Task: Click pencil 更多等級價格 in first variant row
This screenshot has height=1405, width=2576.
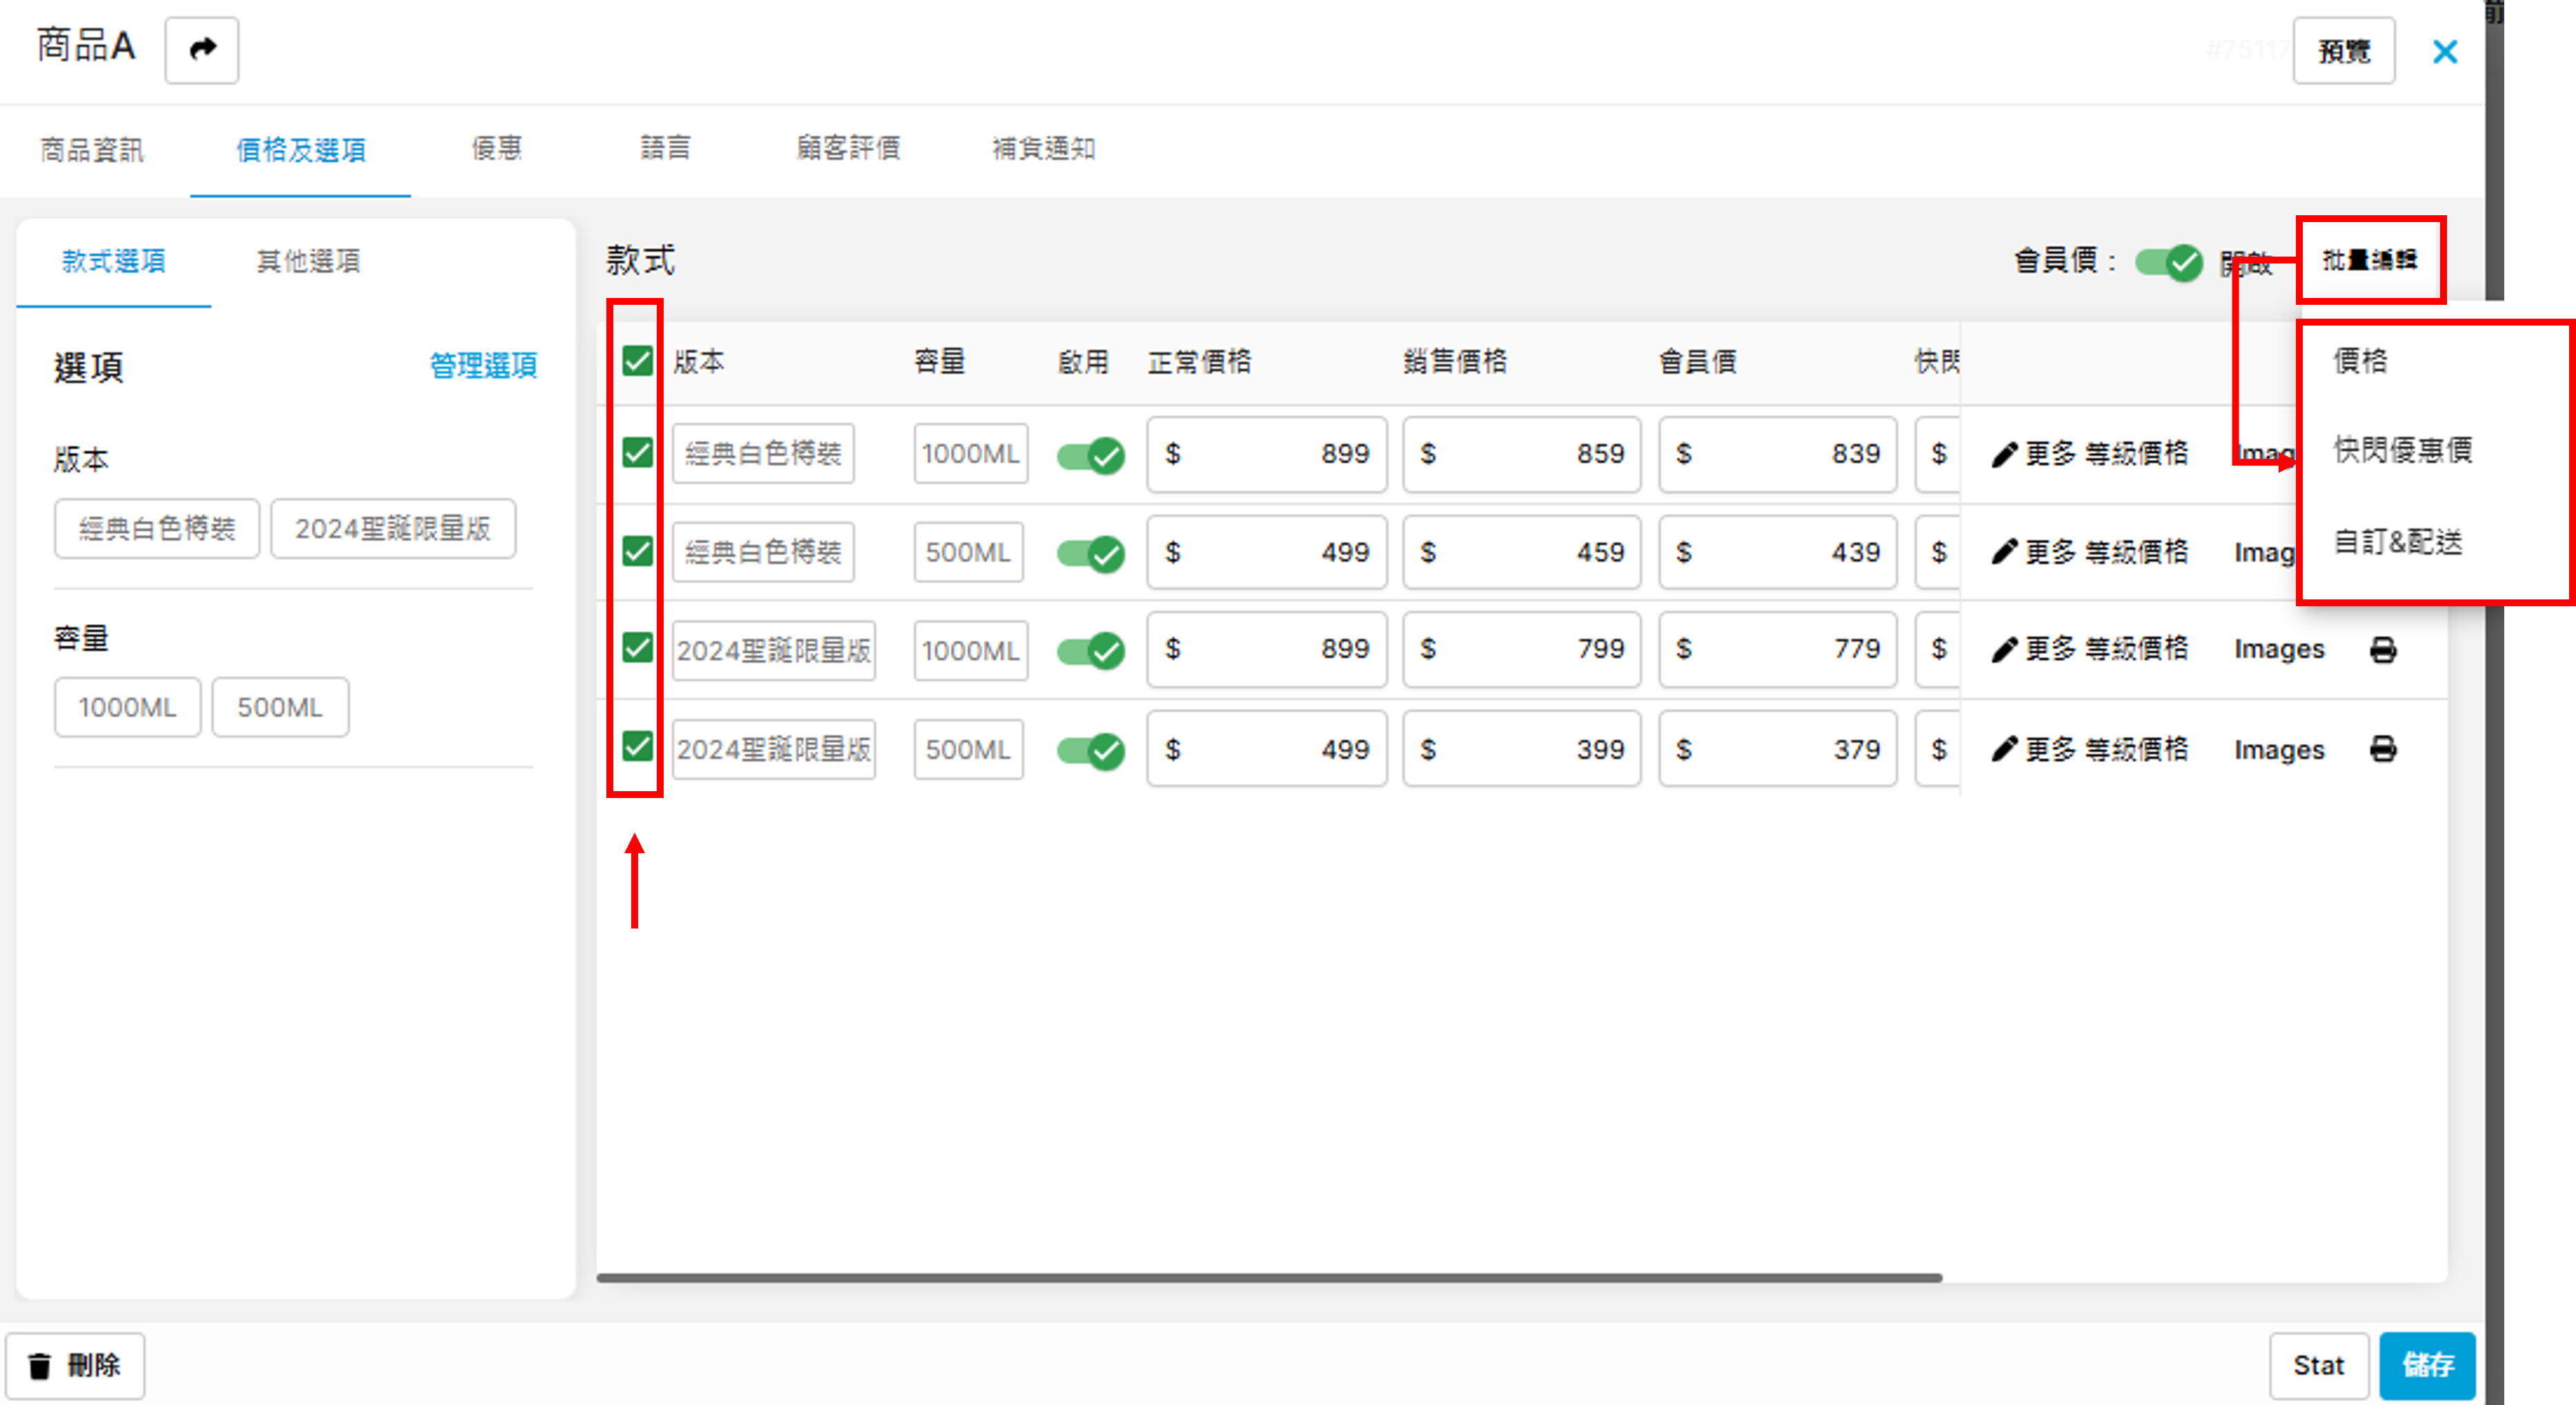Action: pyautogui.click(x=2089, y=454)
